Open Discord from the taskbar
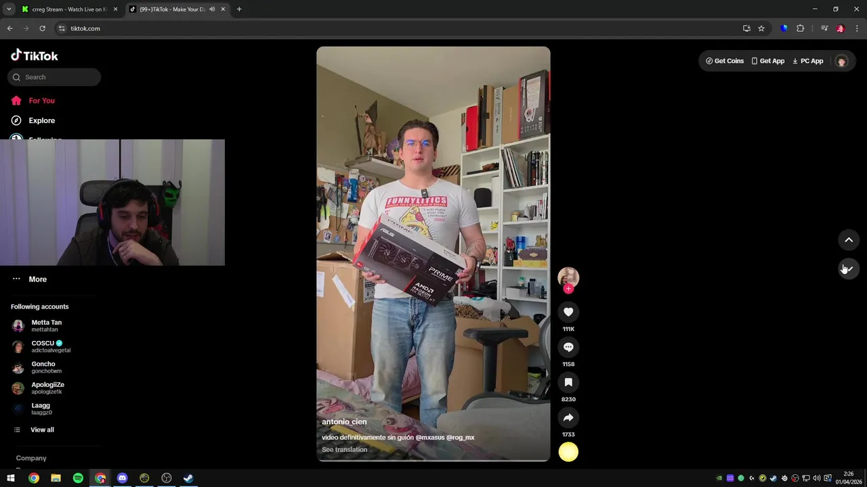Viewport: 867px width, 487px height. point(122,478)
